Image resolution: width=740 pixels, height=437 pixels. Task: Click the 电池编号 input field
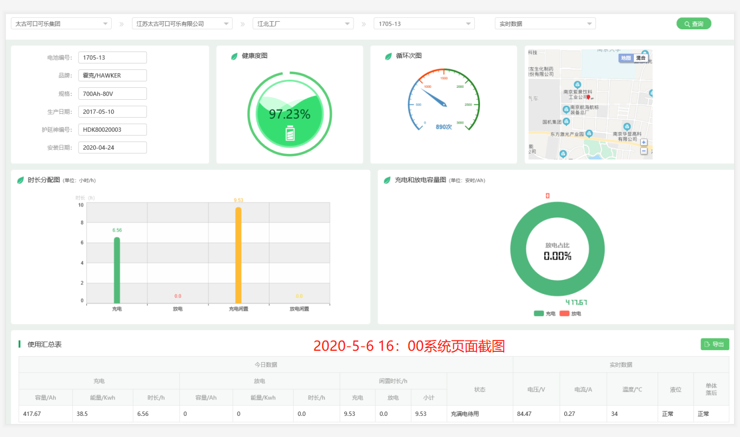click(112, 57)
